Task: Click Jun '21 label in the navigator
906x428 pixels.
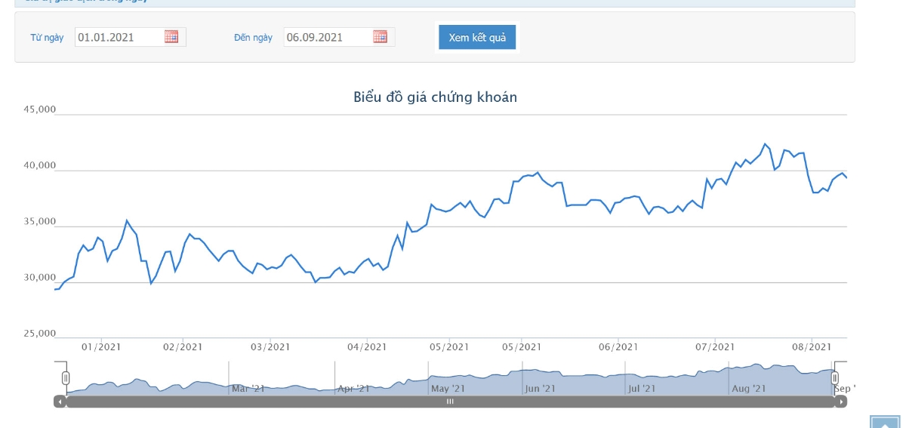Action: [540, 389]
